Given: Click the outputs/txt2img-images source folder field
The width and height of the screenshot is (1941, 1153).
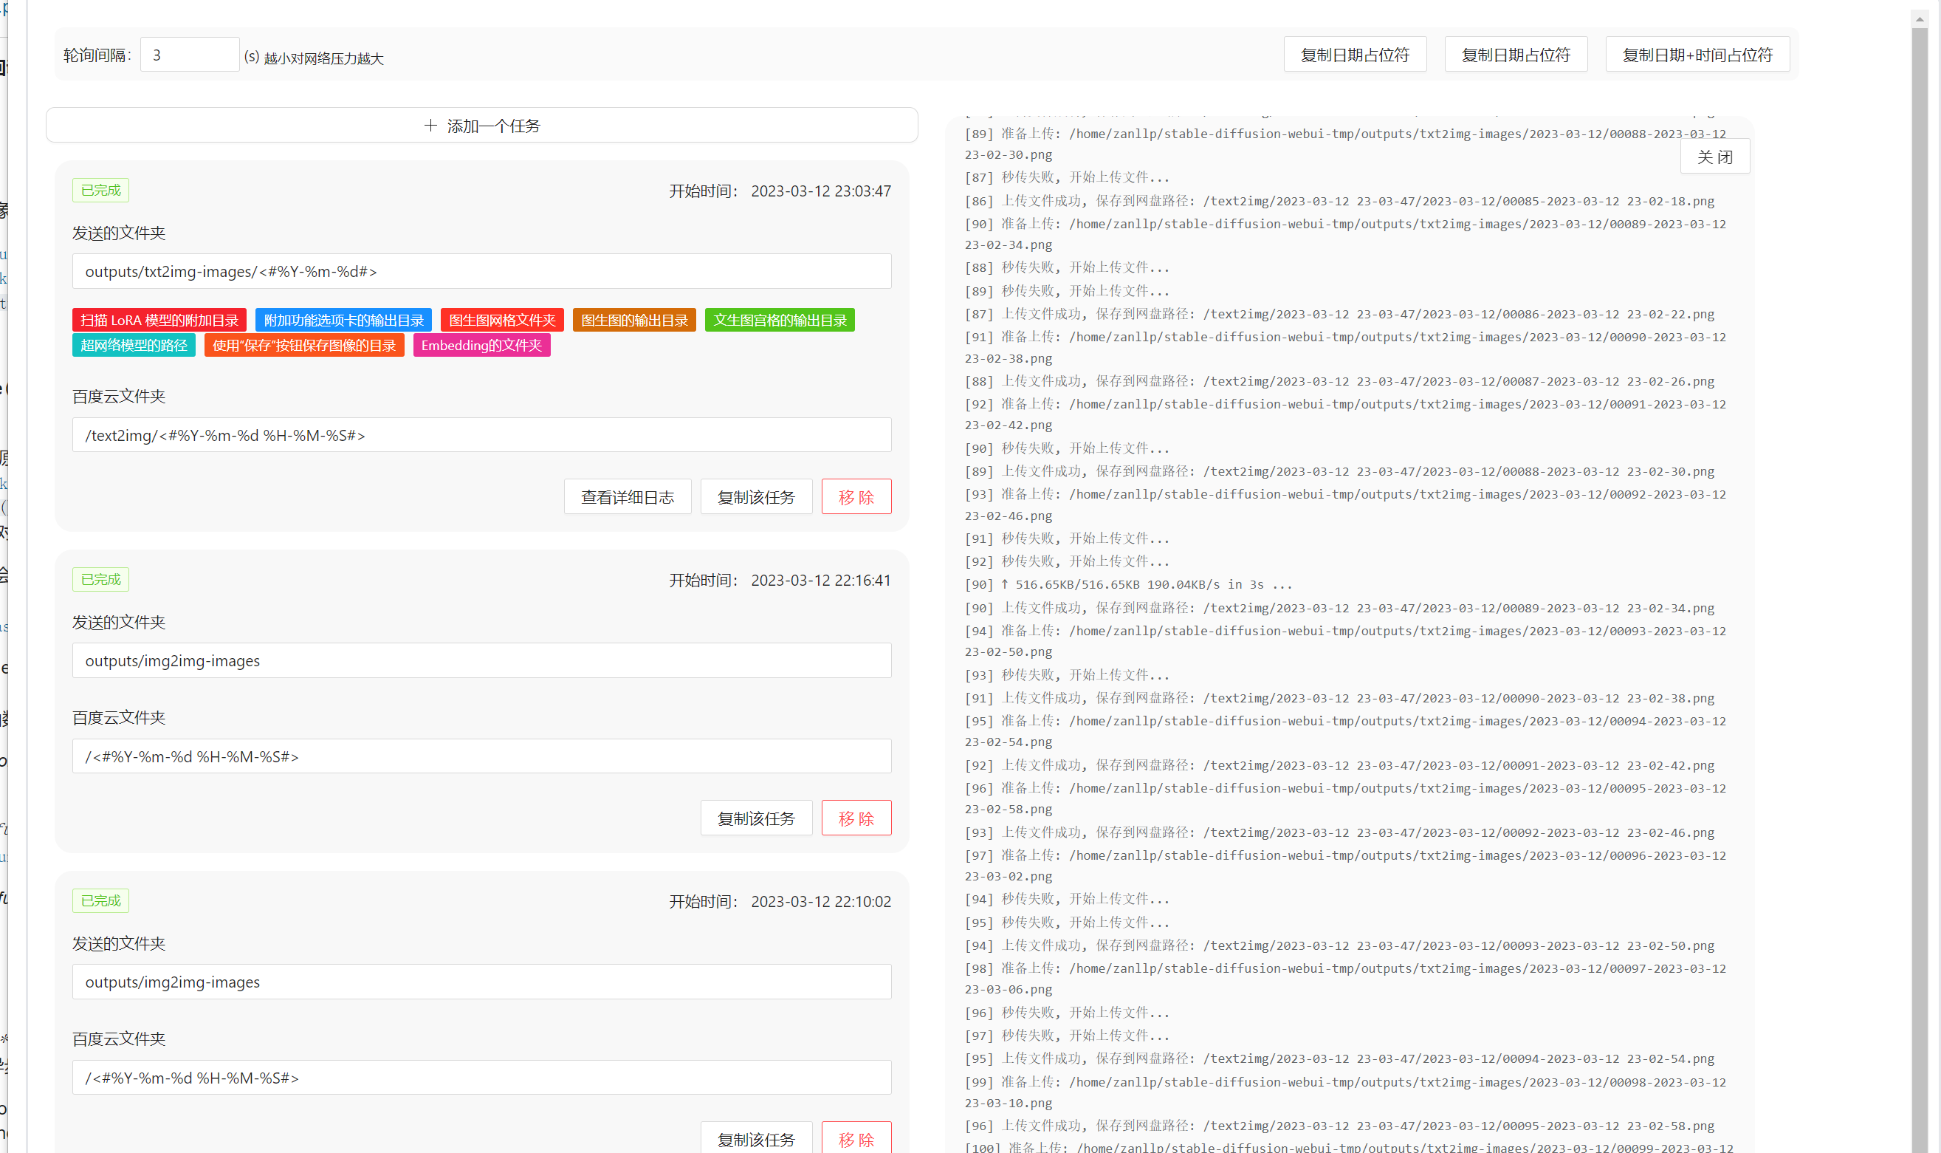Looking at the screenshot, I should (x=481, y=271).
